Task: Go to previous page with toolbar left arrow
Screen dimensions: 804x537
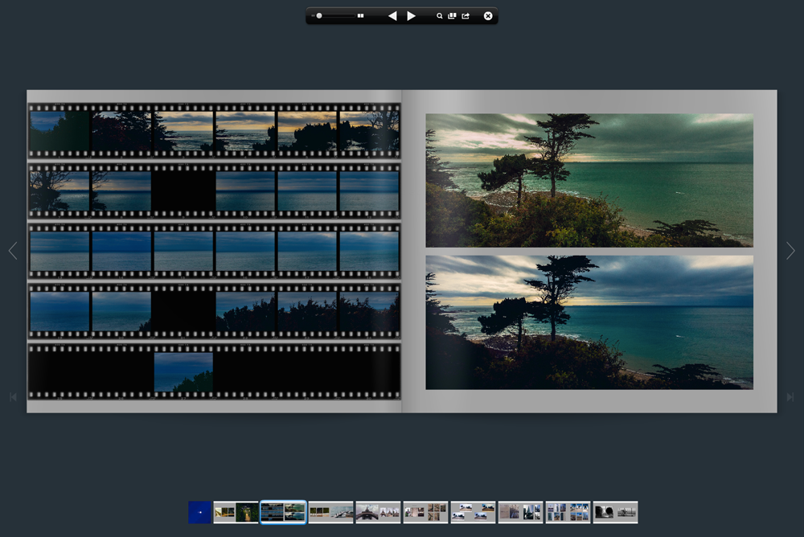Action: [x=392, y=16]
